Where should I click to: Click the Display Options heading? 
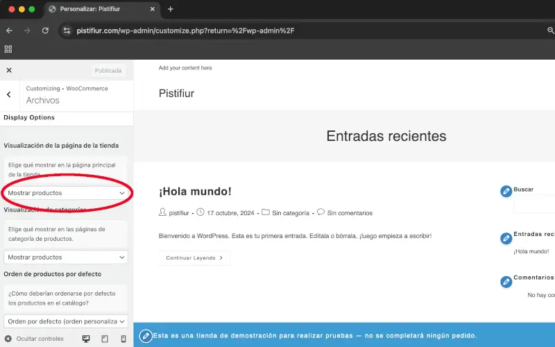(29, 117)
